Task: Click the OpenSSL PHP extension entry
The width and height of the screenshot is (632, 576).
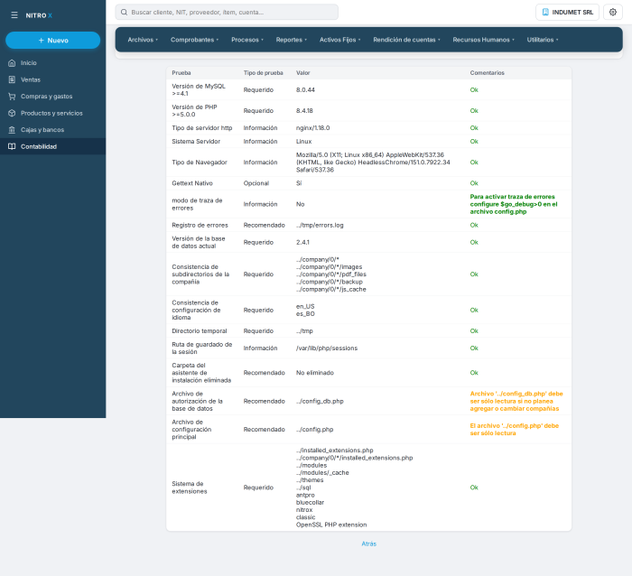Action: point(331,525)
